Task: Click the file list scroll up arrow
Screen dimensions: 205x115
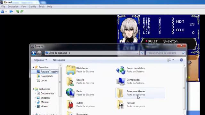Action: click(x=184, y=65)
